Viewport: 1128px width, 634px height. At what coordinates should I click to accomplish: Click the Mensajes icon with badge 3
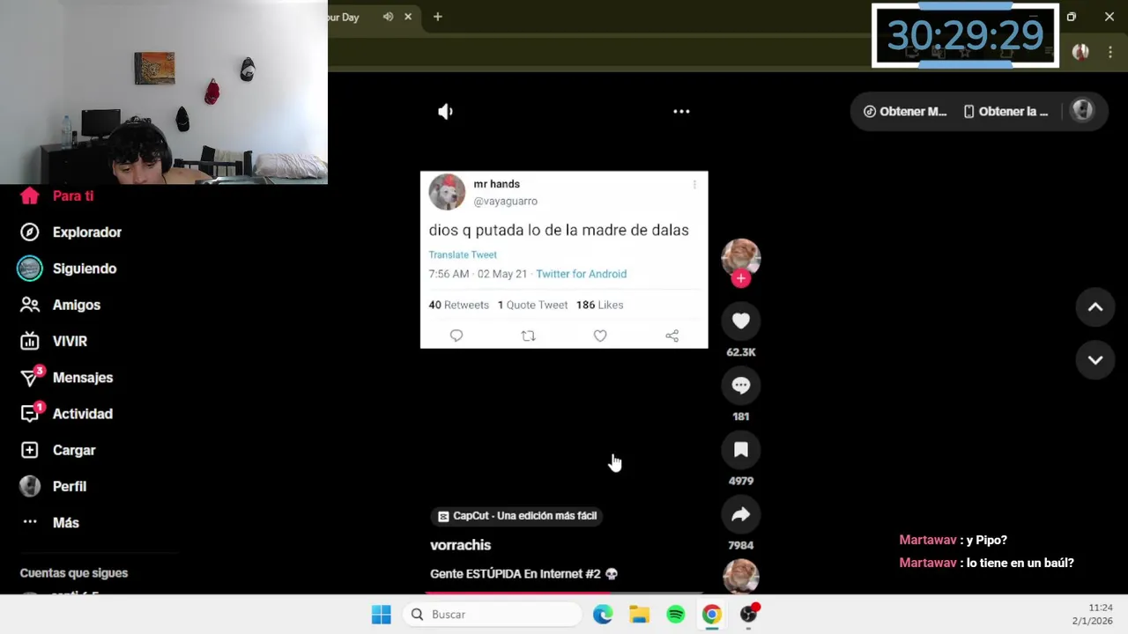coord(32,376)
